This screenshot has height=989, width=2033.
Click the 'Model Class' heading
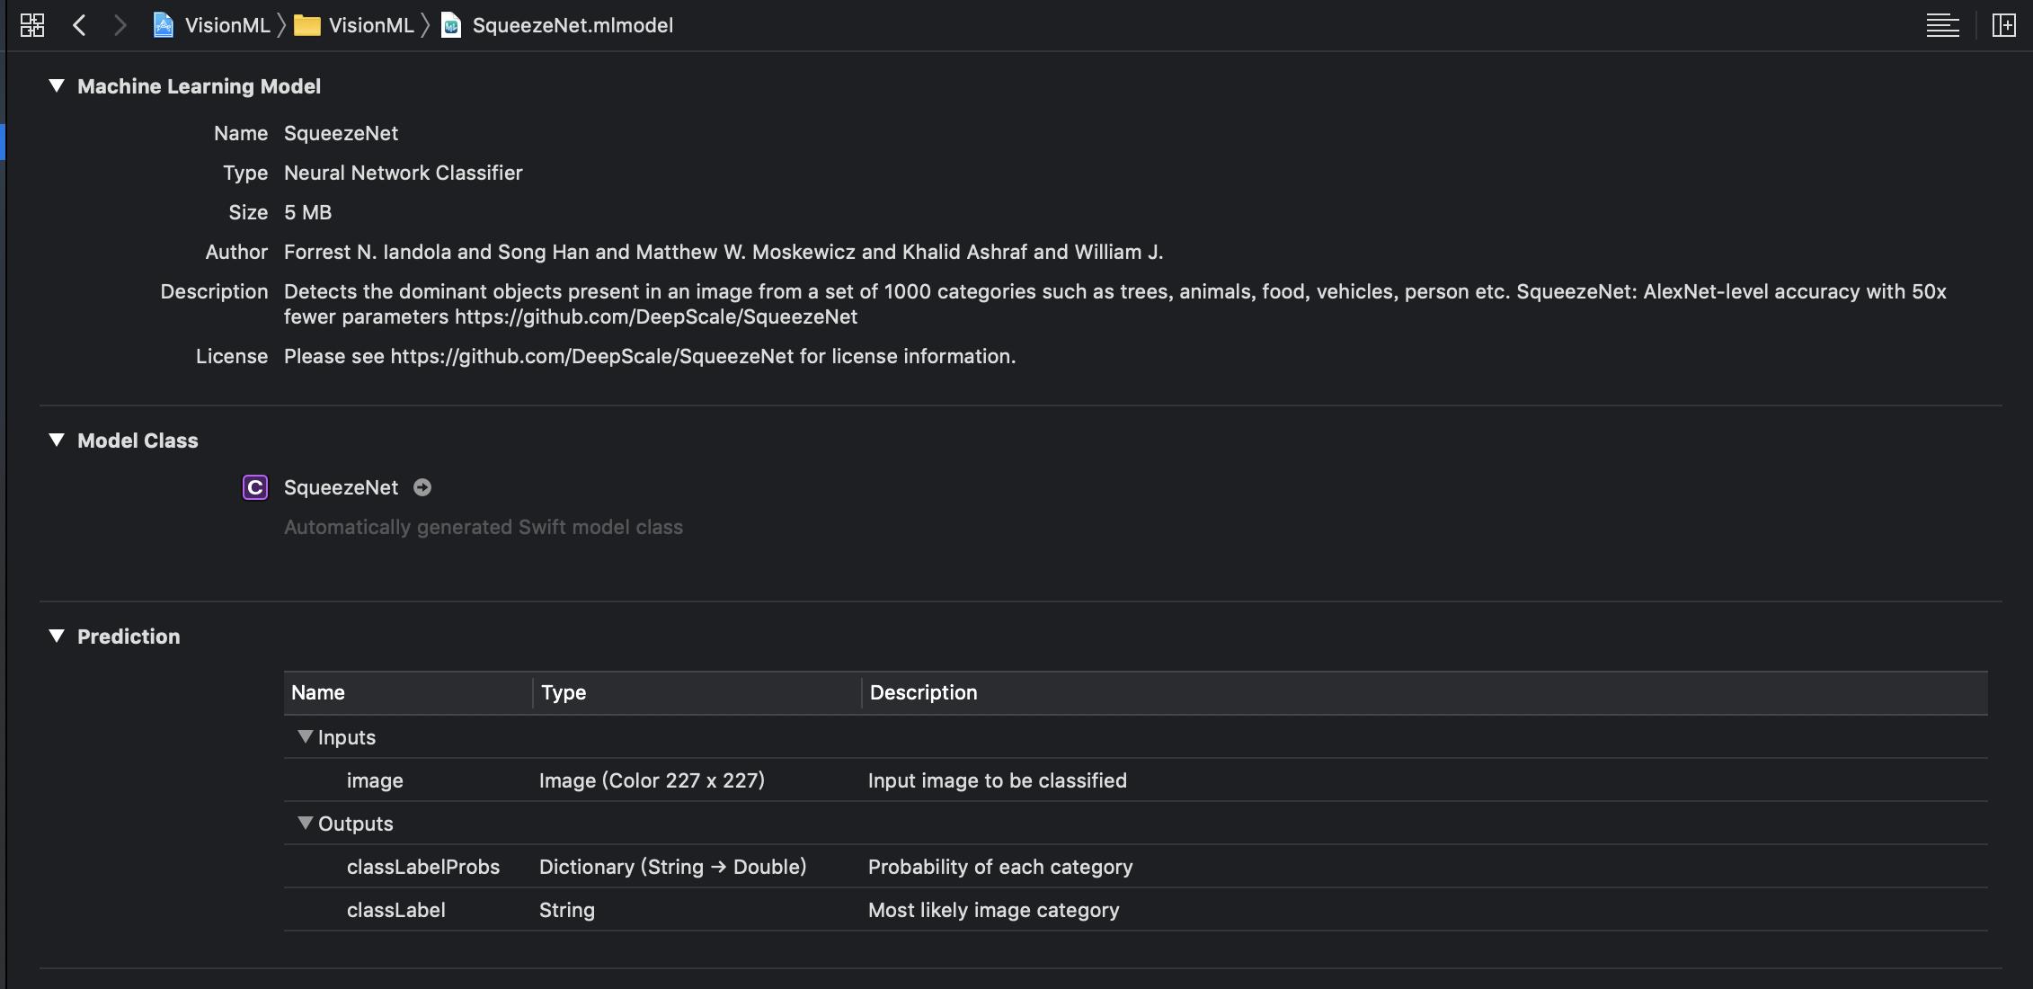(138, 441)
